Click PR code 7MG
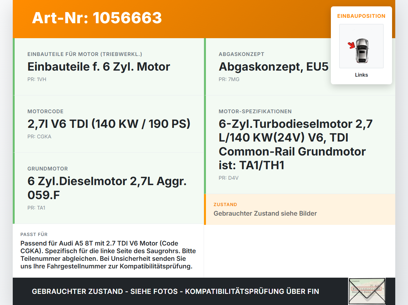Screen dimensions: 408x305 229,79
